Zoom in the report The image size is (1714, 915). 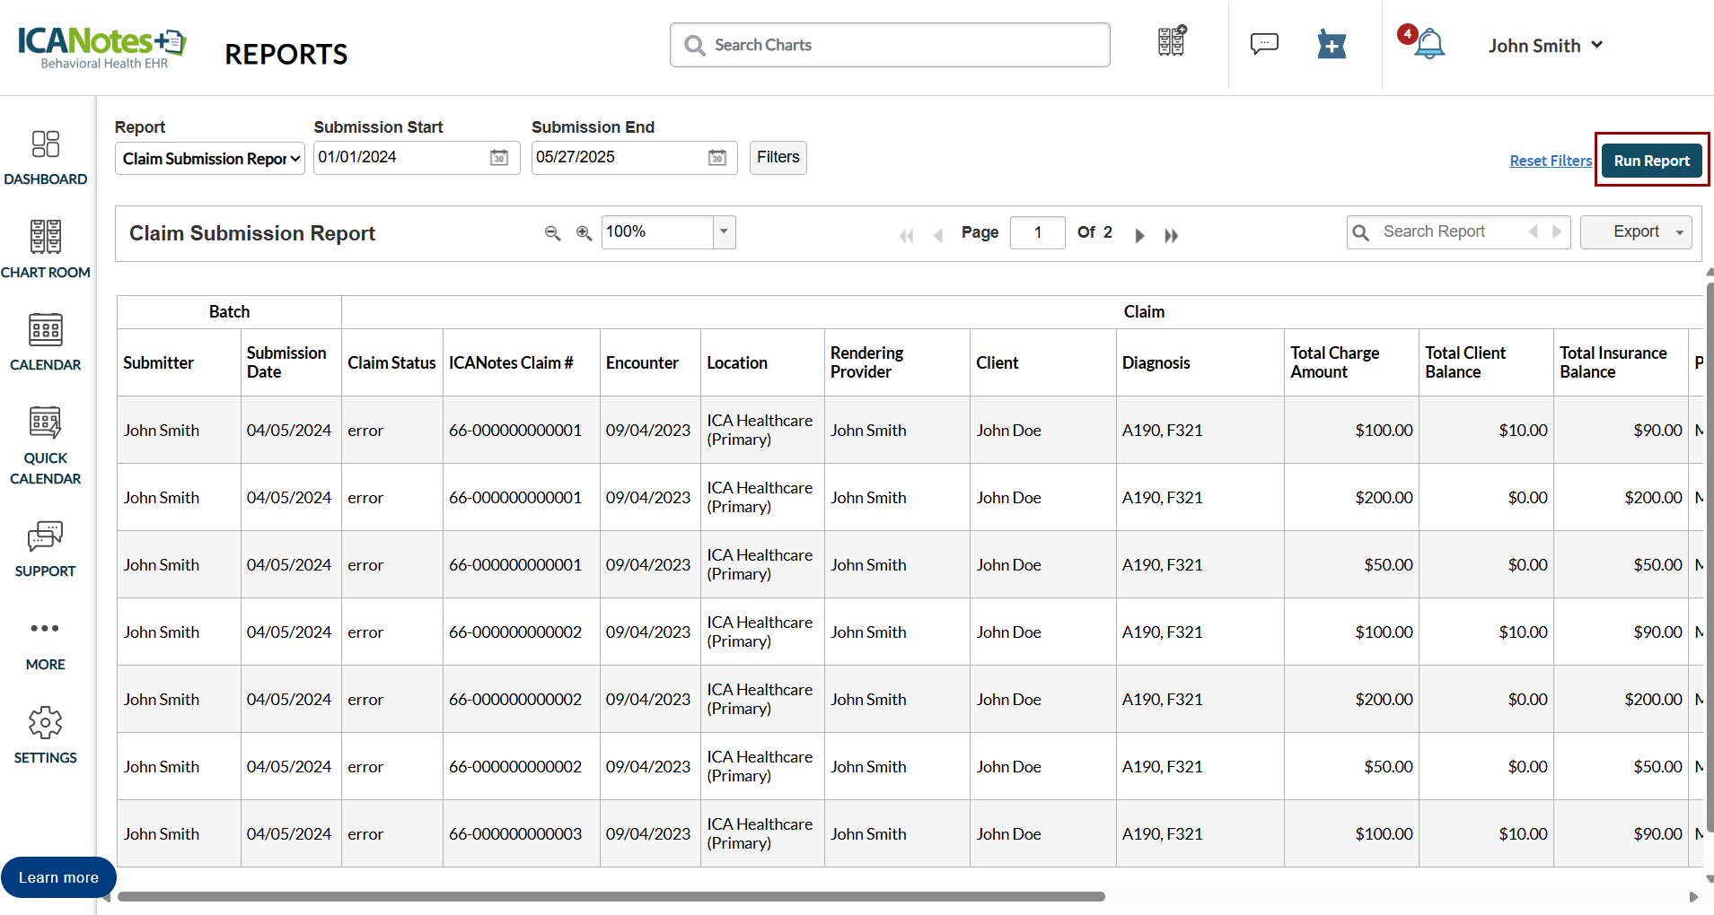584,233
